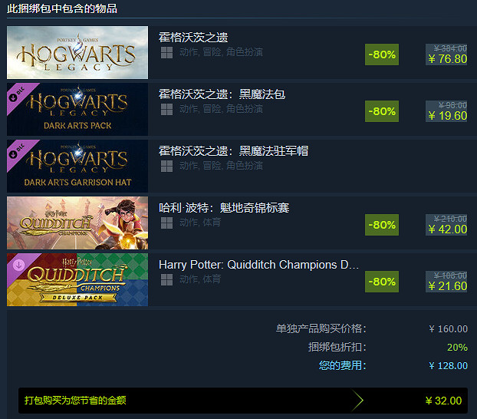Click Windows icon for 黑魔法包 DLC
Screen dimensions: 477x419
[x=166, y=109]
